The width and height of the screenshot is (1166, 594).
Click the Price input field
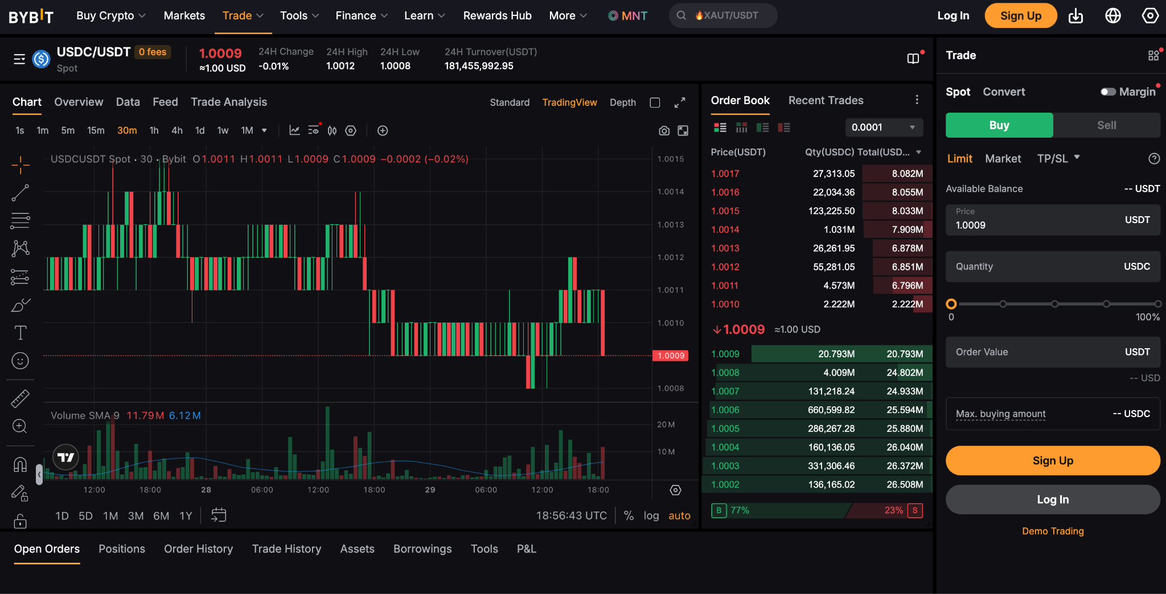1053,220
